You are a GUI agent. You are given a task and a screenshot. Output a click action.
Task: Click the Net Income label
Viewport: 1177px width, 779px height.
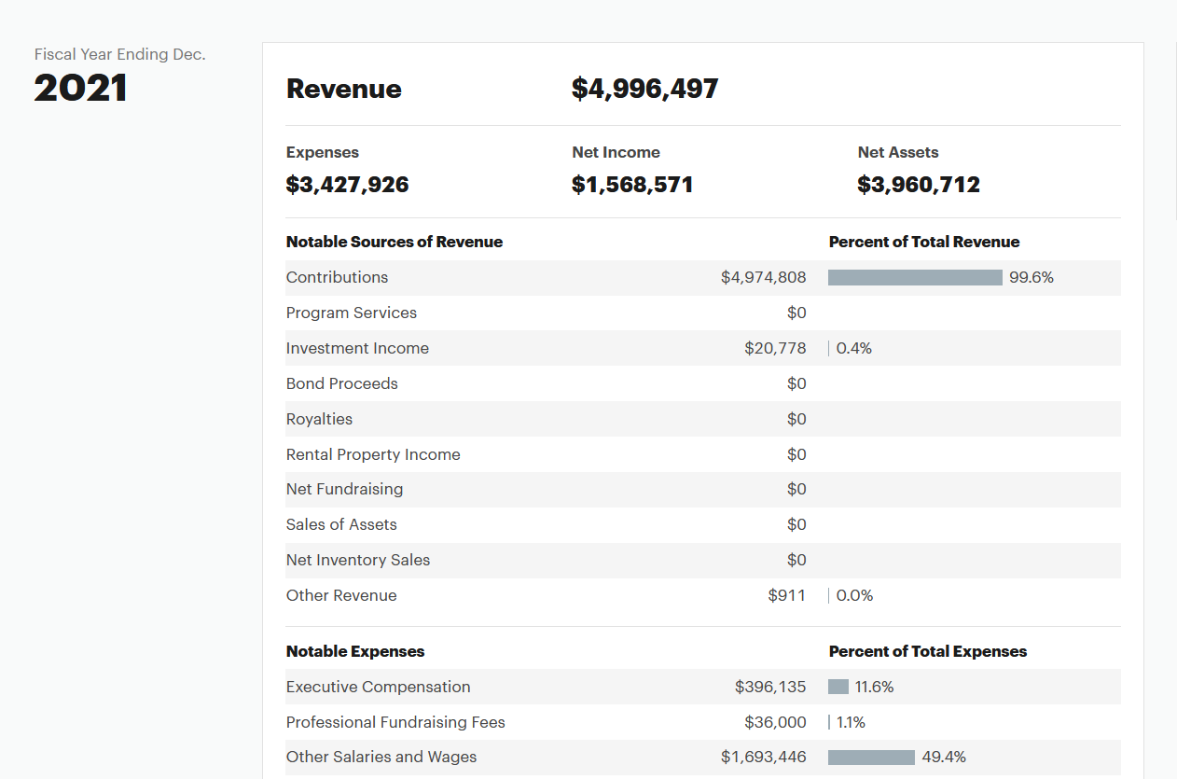616,152
